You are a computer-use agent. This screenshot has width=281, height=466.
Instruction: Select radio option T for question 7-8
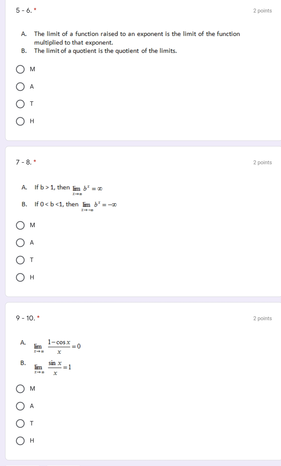(x=21, y=260)
